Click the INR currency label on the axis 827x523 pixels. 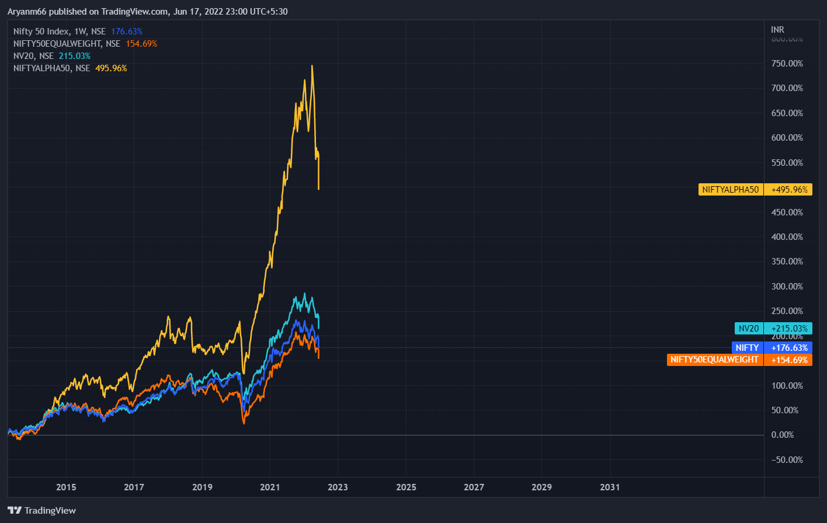point(777,29)
